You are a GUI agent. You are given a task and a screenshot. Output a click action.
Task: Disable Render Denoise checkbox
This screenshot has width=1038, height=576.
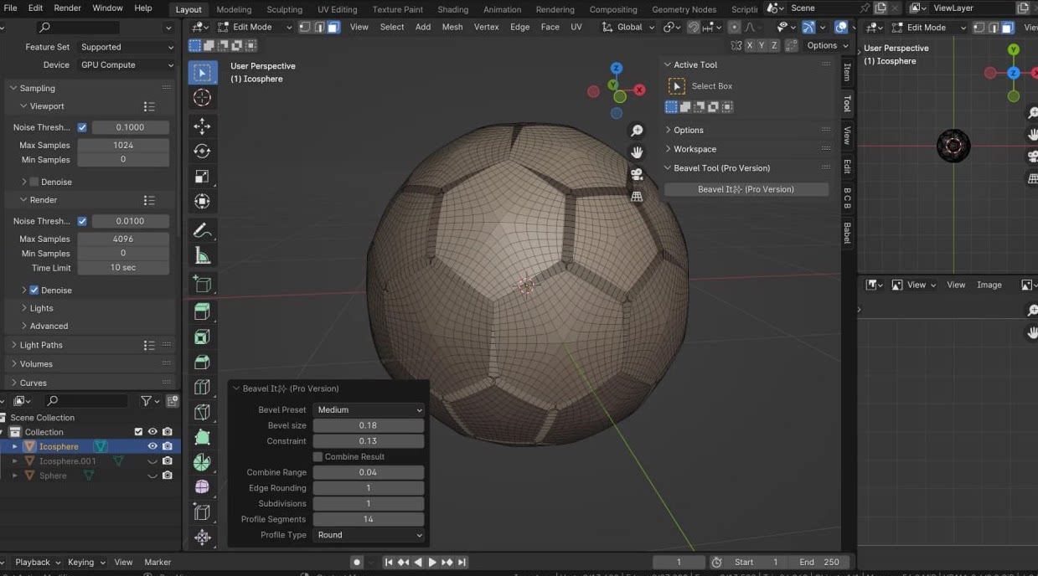tap(34, 290)
